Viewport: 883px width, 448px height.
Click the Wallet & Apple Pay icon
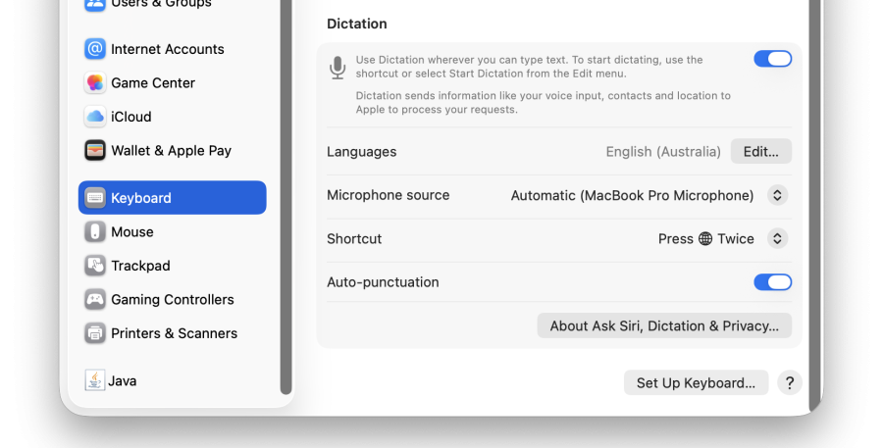[94, 150]
